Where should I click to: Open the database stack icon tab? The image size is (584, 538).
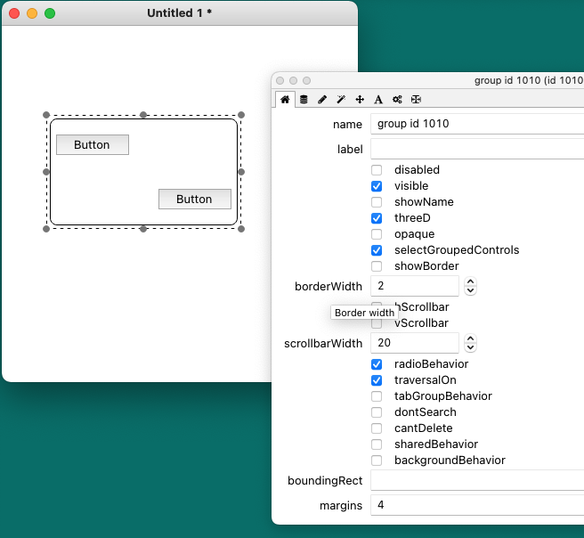[x=304, y=100]
